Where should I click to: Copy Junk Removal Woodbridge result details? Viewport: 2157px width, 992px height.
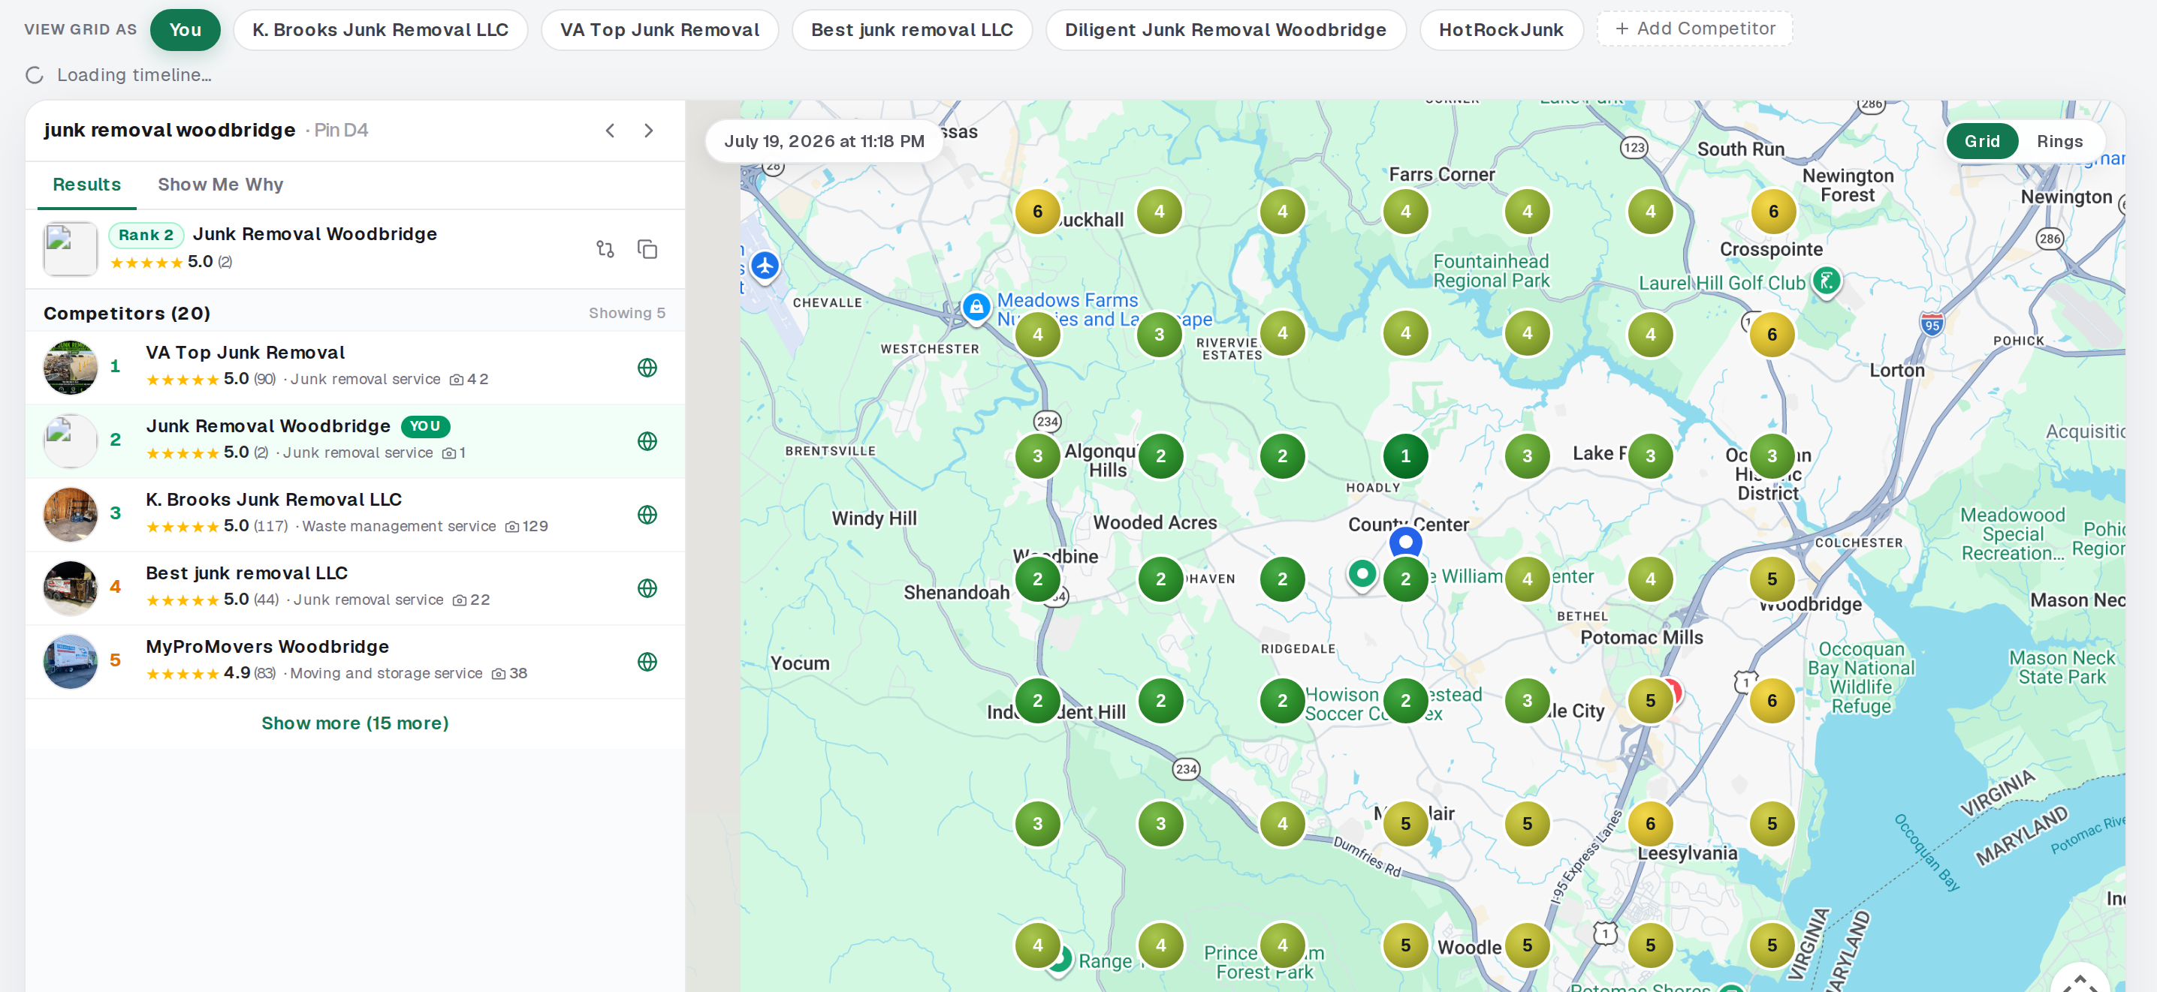[647, 249]
